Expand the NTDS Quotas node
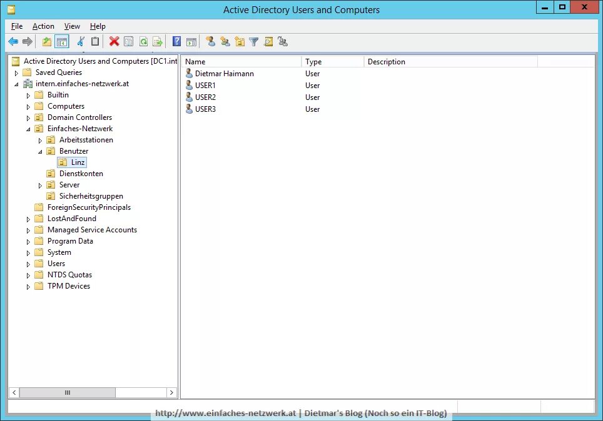This screenshot has height=421, width=603. coord(28,275)
